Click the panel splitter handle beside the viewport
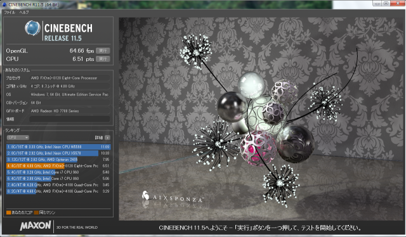The height and width of the screenshot is (237, 406). (x=116, y=125)
